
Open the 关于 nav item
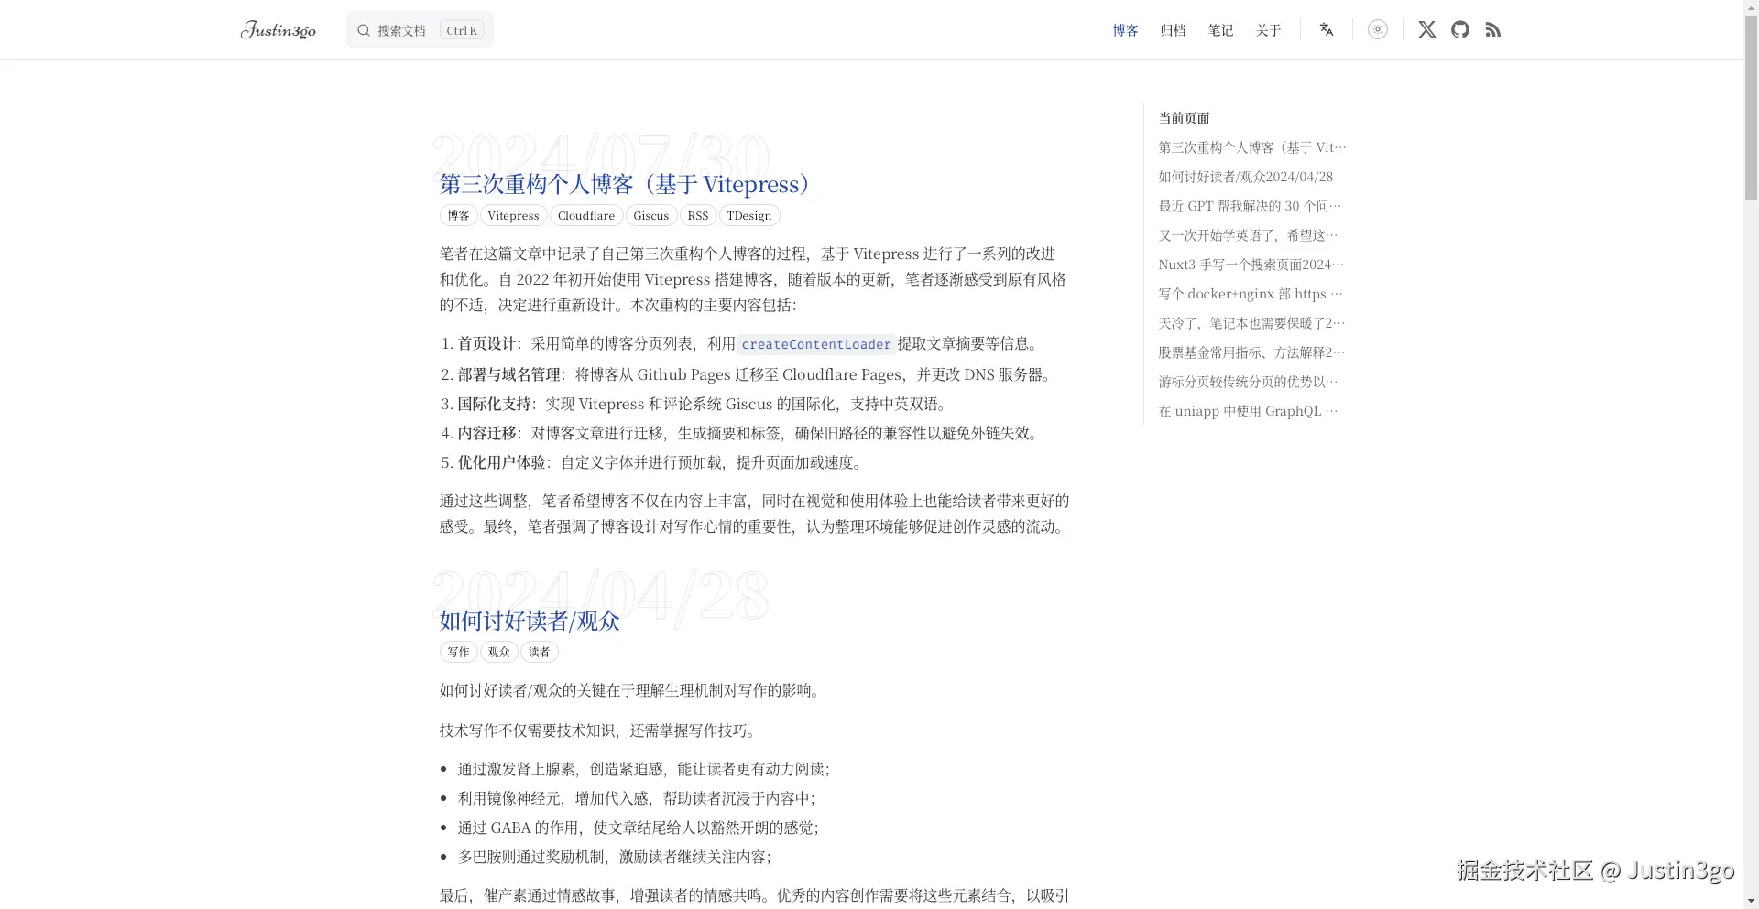[x=1268, y=30]
